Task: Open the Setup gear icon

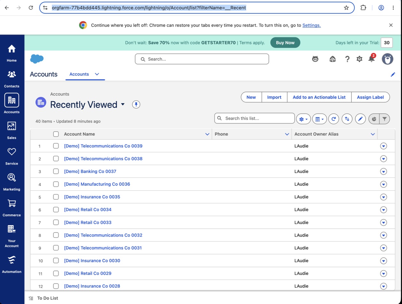Action: pyautogui.click(x=360, y=59)
